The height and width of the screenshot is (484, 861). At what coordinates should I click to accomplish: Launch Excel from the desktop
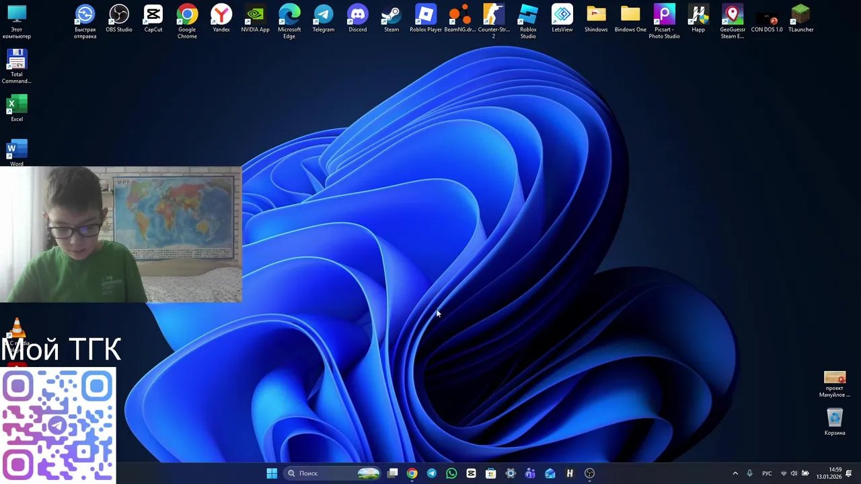pyautogui.click(x=17, y=108)
